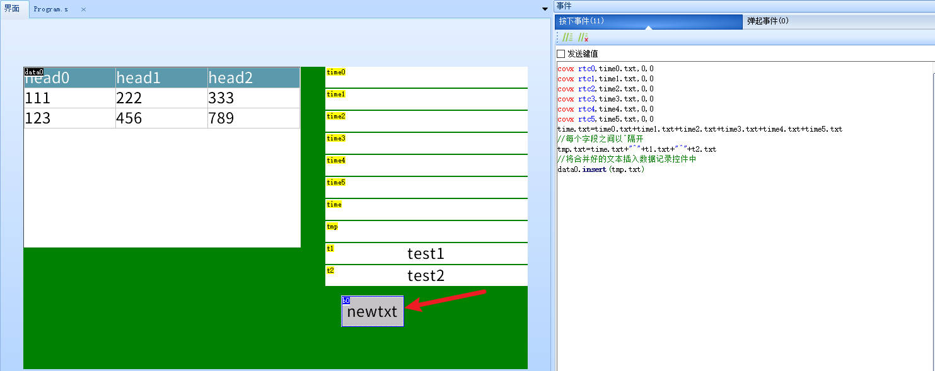Image resolution: width=935 pixels, height=371 pixels.
Task: Open the Program.s tab
Action: point(51,9)
